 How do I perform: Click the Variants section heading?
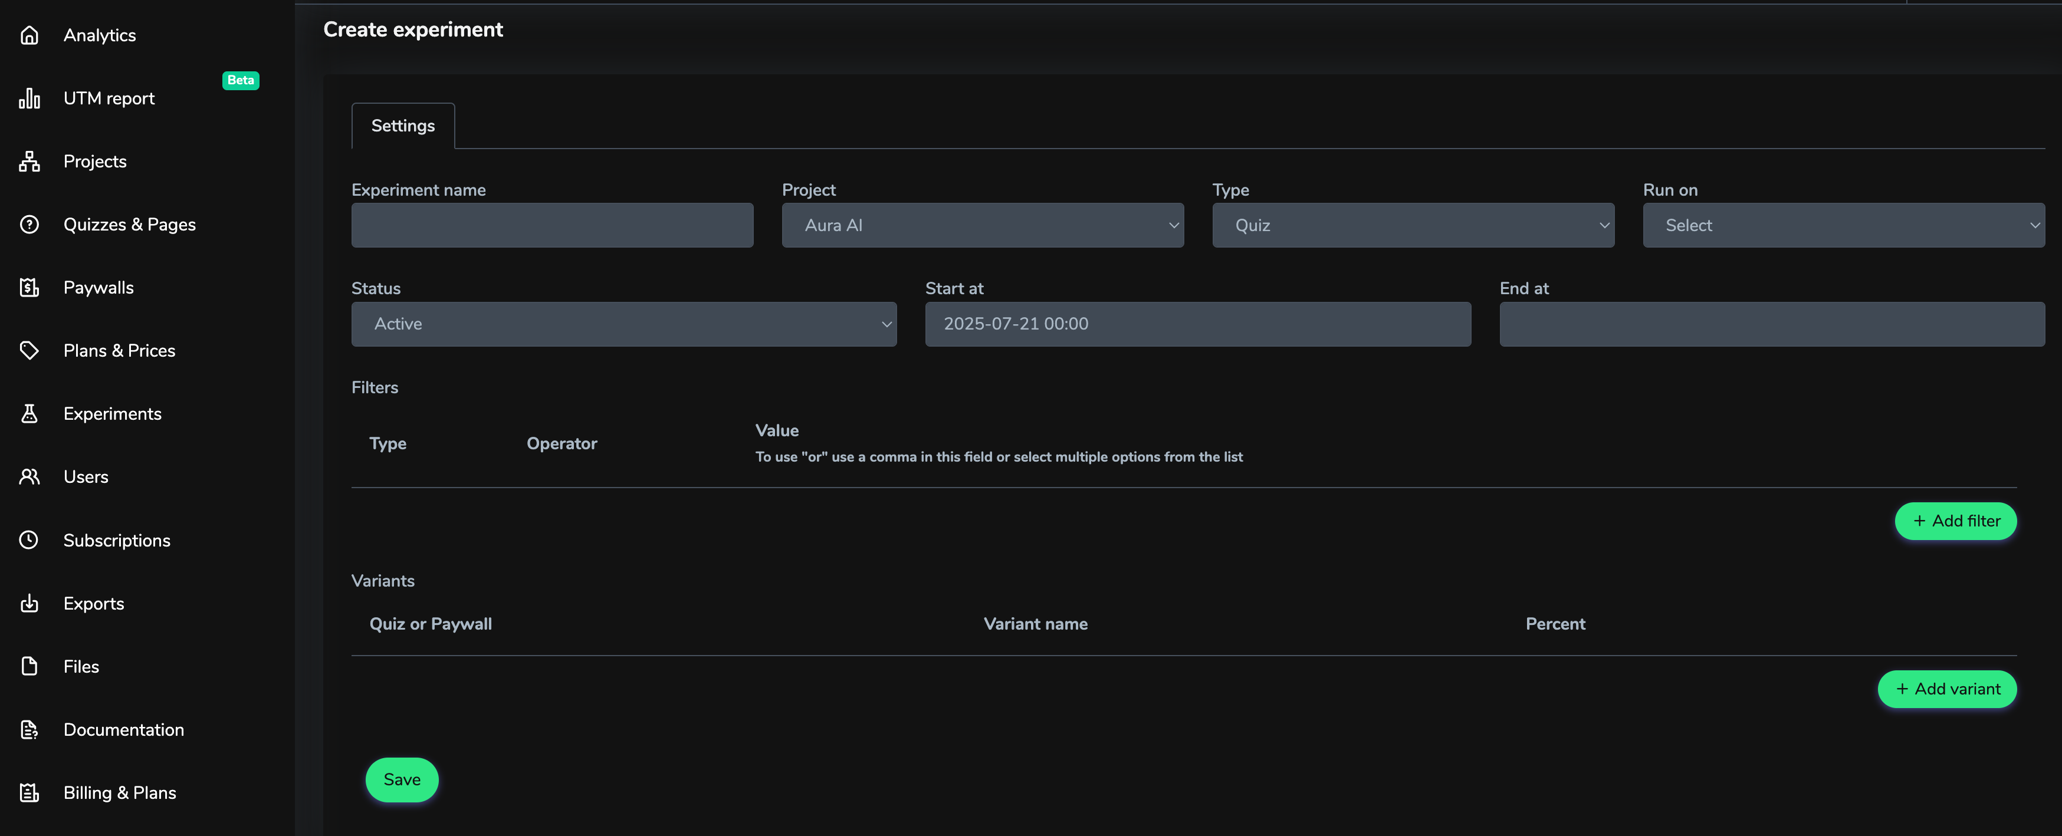click(383, 581)
